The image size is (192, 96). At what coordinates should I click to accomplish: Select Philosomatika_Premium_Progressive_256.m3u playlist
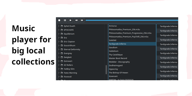pos(132,33)
